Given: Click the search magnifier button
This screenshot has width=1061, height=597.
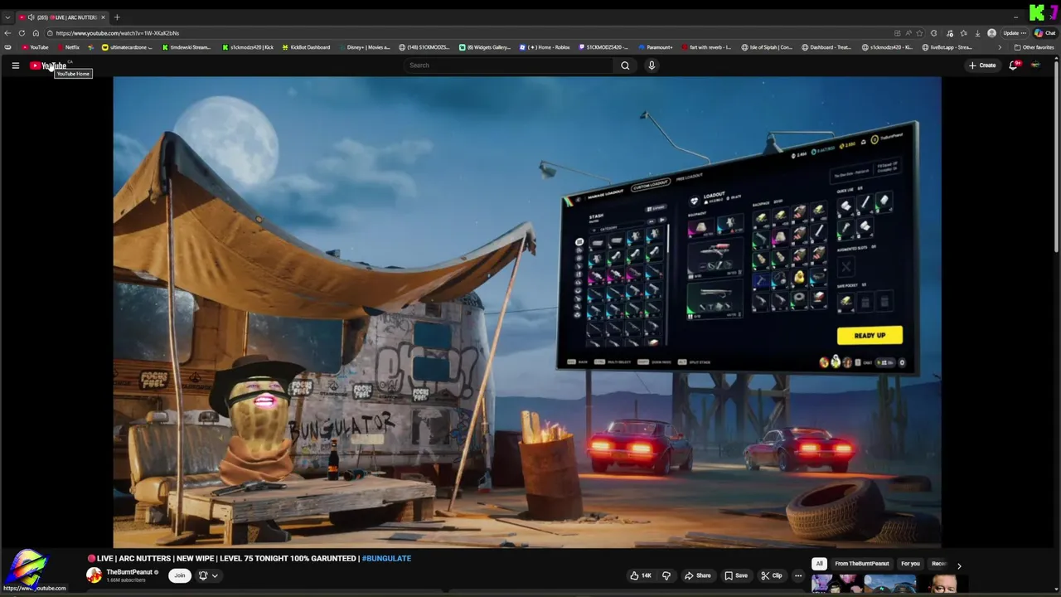Looking at the screenshot, I should [x=625, y=66].
